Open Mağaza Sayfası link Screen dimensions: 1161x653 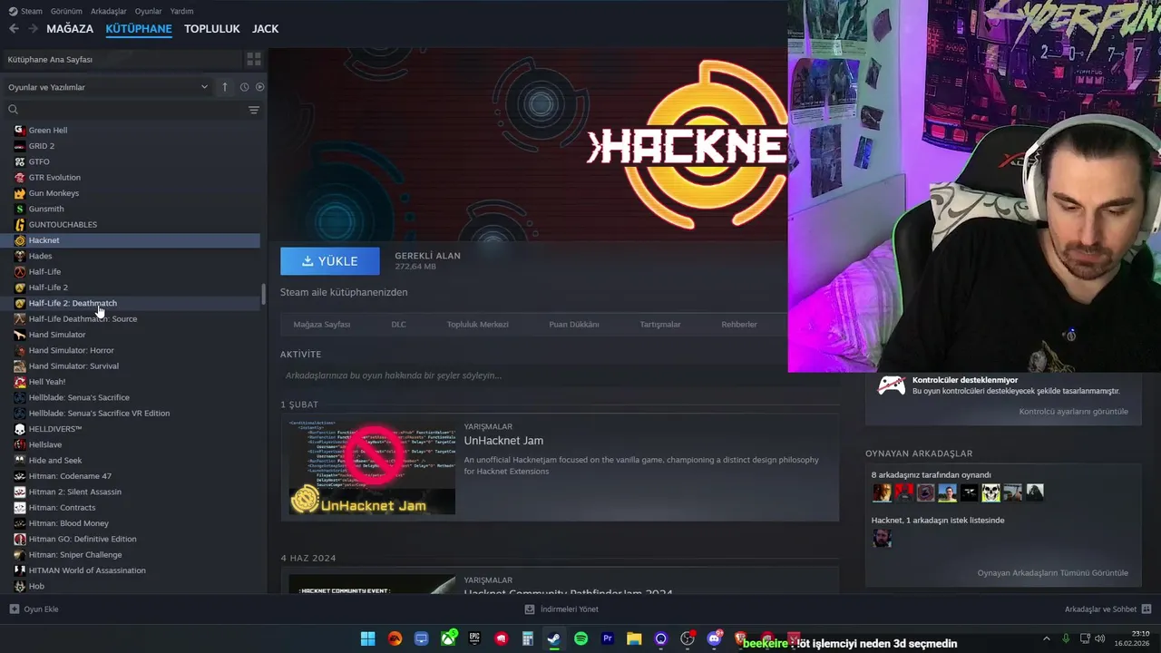(321, 324)
